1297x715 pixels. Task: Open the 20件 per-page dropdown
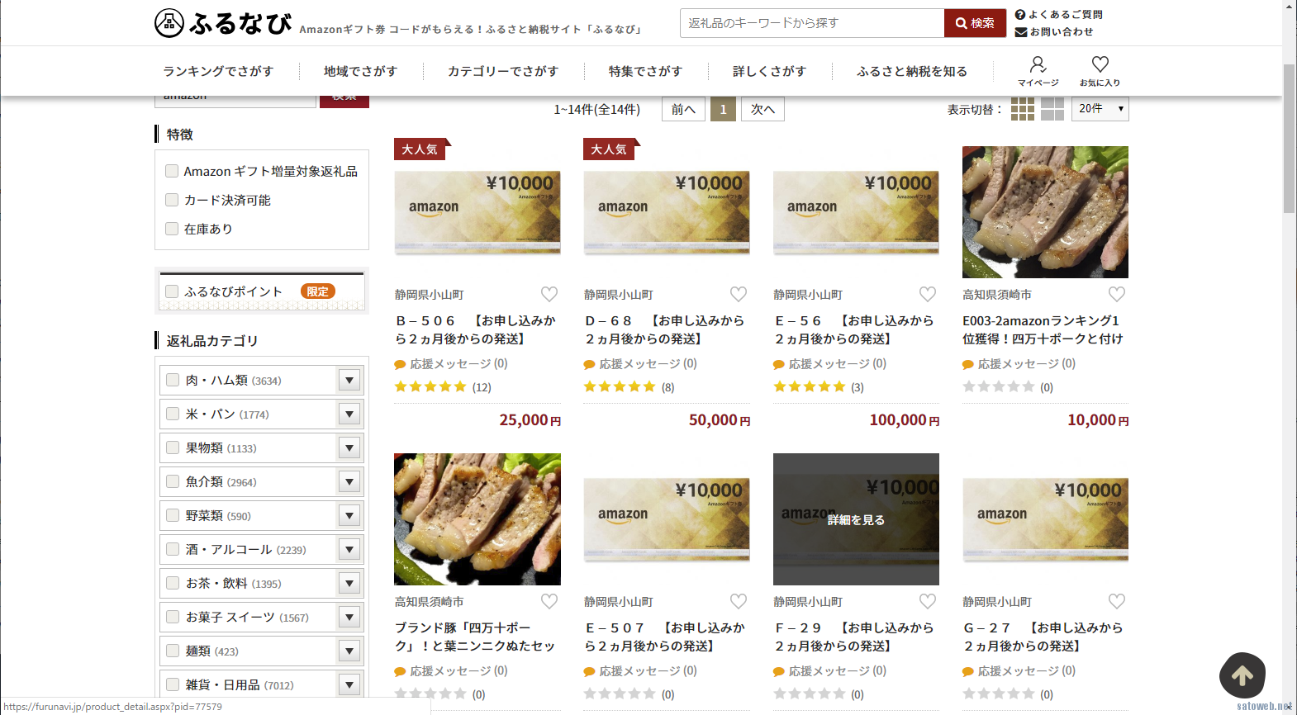[x=1100, y=109]
